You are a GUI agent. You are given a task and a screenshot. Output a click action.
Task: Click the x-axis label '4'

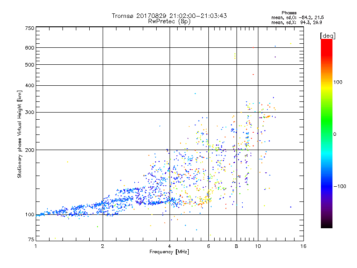point(170,246)
